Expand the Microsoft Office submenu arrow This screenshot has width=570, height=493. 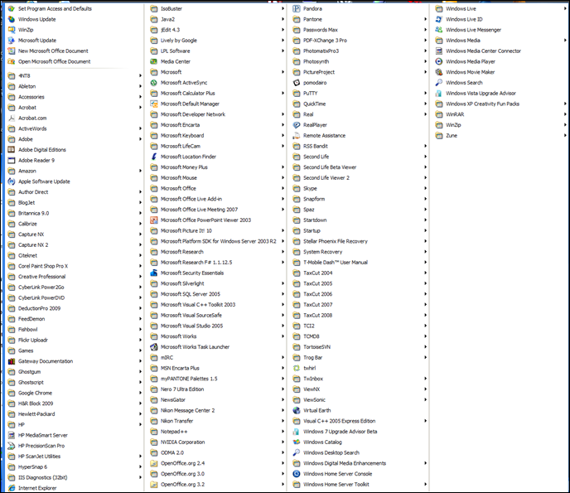(283, 188)
